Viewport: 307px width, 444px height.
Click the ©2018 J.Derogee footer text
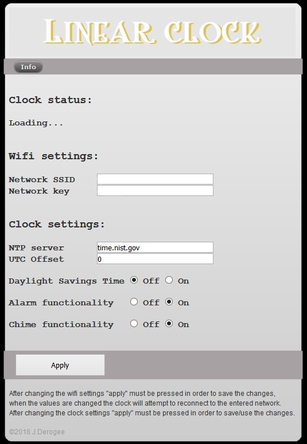tap(37, 432)
